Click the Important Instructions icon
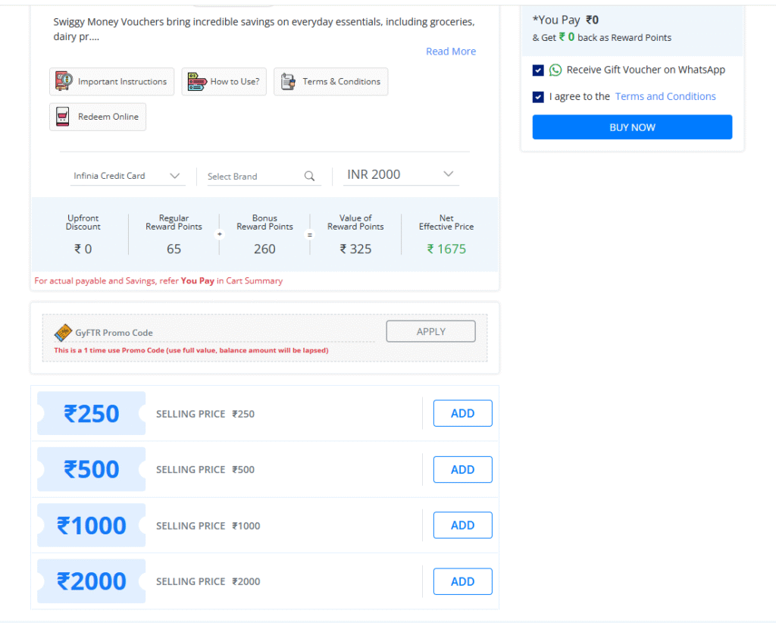 [63, 80]
